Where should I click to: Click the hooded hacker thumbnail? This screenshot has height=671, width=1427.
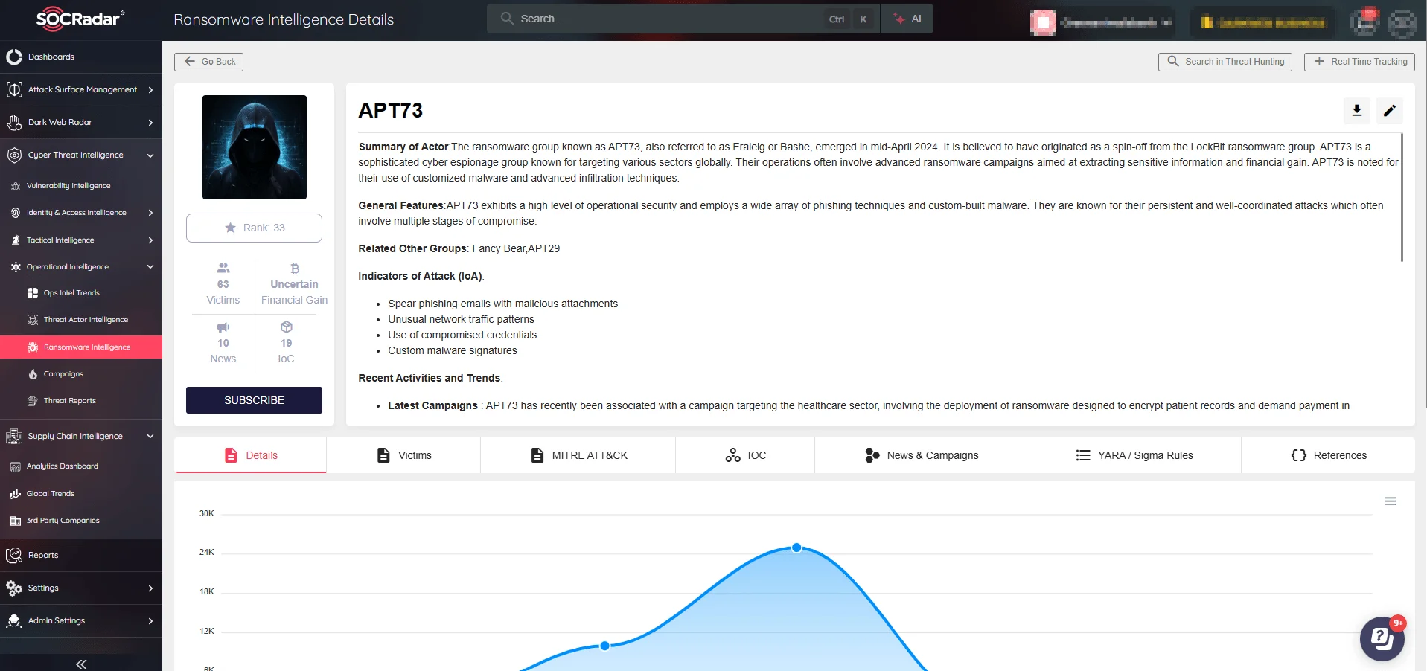[255, 147]
